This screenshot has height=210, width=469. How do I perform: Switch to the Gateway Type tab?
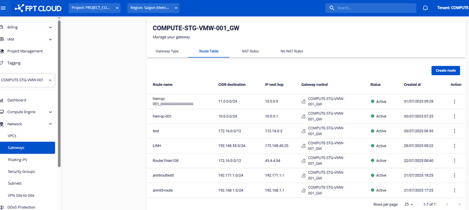(167, 51)
